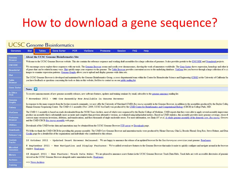This screenshot has width=240, height=180.
Task: Click the '7 November 2011' news headline
Action: (x=75, y=99)
